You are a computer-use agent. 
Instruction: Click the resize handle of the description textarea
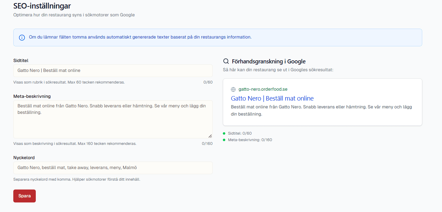(210, 135)
